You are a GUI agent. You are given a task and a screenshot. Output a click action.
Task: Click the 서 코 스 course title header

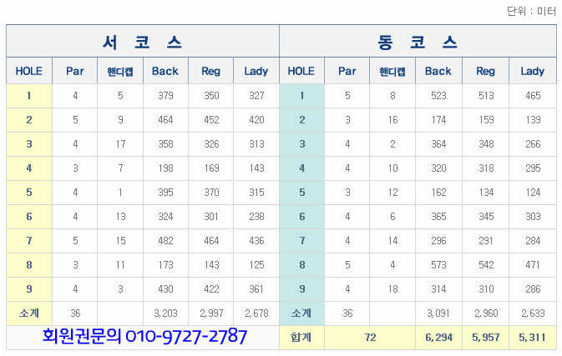142,43
